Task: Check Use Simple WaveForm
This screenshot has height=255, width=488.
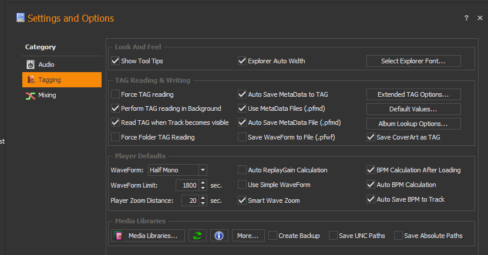Action: pyautogui.click(x=242, y=185)
